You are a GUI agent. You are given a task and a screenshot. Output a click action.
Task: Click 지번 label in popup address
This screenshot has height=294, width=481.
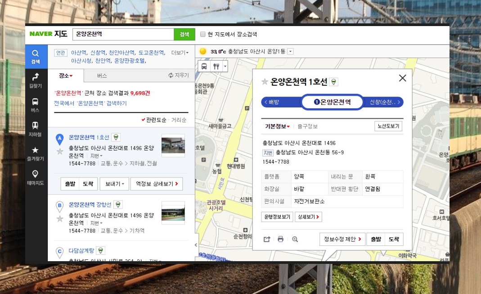[268, 153]
